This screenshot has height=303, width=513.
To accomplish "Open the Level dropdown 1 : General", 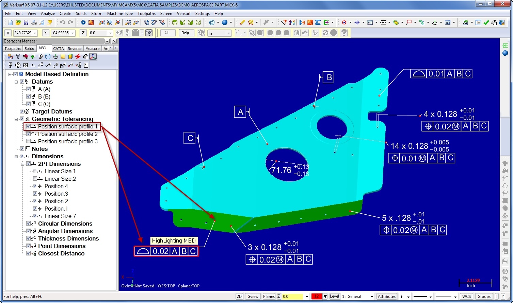I will [372, 297].
